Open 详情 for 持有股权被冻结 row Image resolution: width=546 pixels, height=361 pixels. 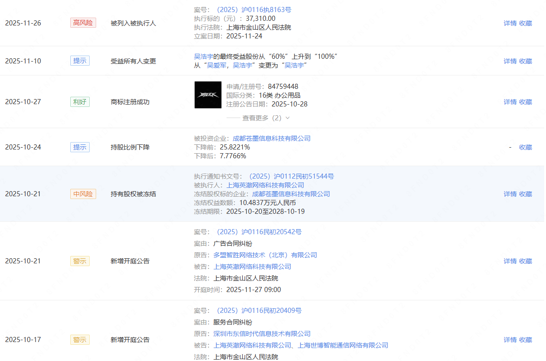[x=510, y=194]
